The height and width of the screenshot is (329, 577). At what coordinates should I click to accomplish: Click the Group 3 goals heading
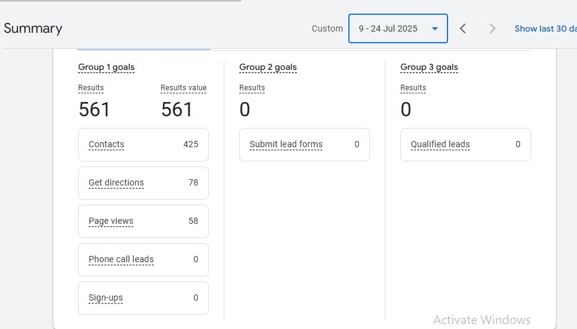[429, 67]
